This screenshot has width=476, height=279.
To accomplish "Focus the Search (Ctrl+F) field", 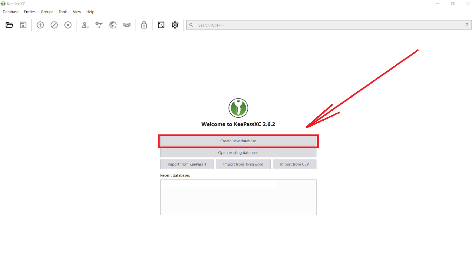I will [329, 25].
